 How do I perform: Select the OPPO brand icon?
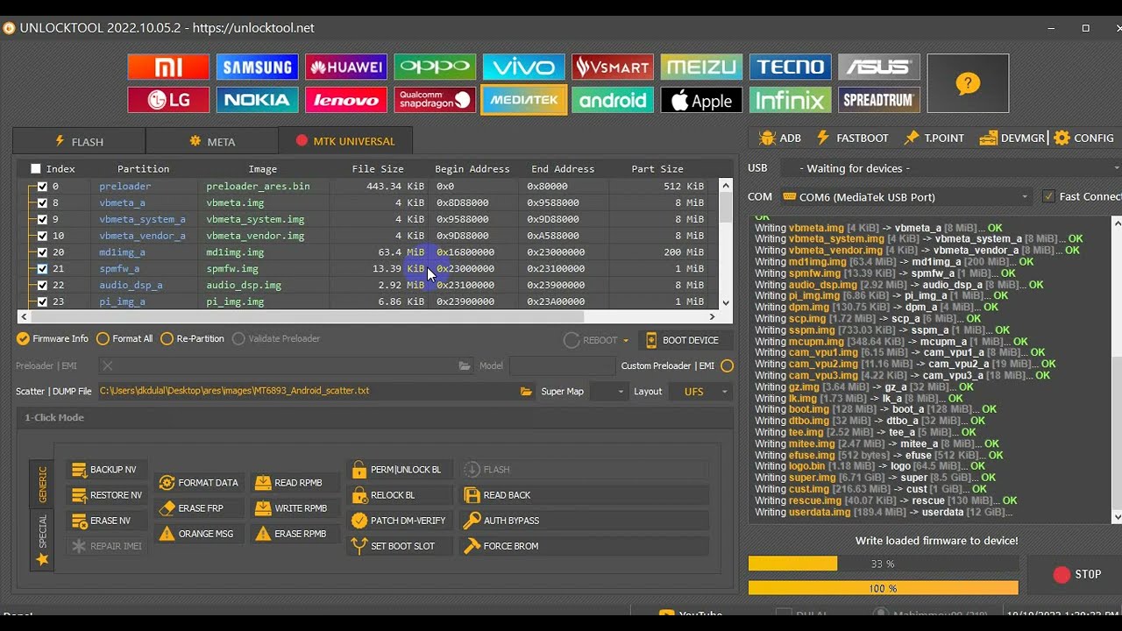(x=435, y=67)
